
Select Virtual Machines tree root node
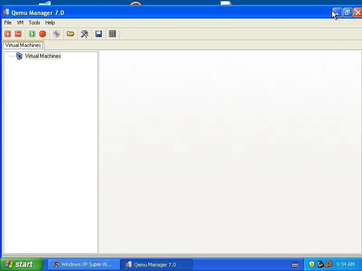point(43,56)
